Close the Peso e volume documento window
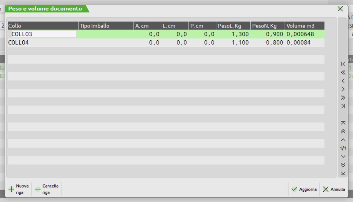 click(x=340, y=9)
